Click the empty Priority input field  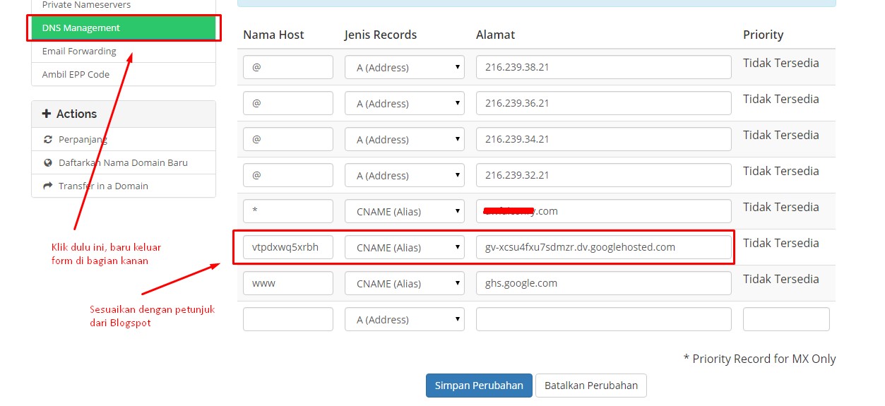786,320
